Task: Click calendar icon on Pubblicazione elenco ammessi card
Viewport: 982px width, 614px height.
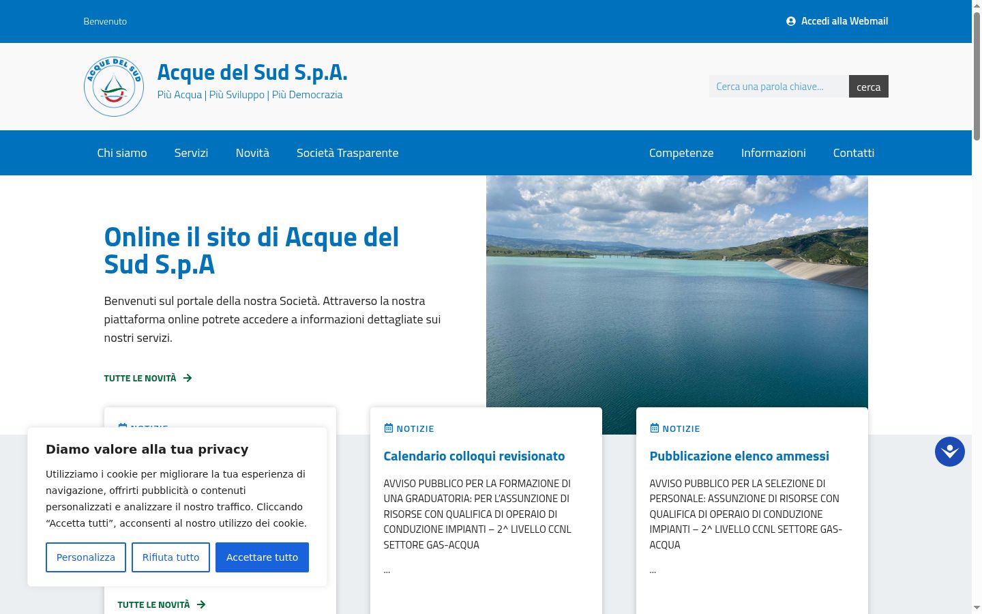Action: point(655,428)
